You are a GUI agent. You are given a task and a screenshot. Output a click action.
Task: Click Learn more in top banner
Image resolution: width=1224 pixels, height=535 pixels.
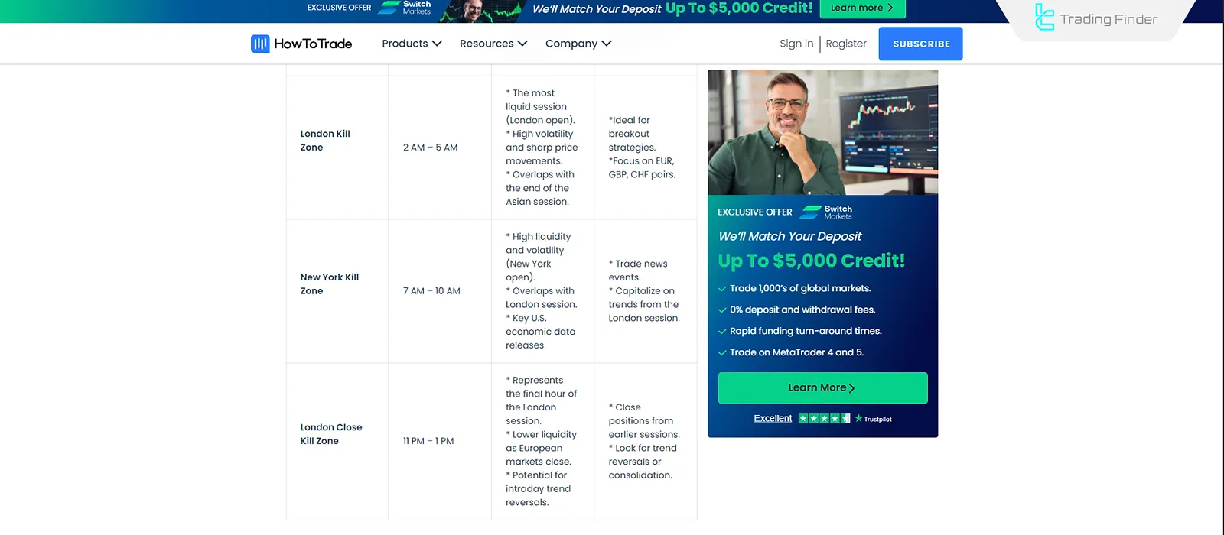click(x=862, y=8)
